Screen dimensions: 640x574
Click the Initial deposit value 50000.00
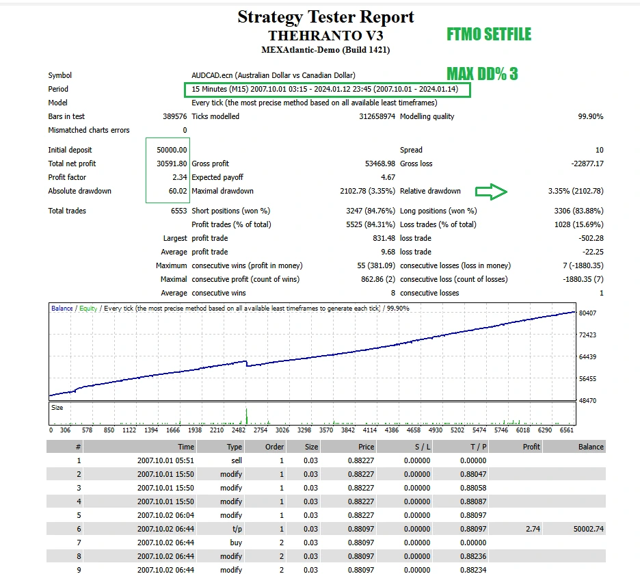172,150
